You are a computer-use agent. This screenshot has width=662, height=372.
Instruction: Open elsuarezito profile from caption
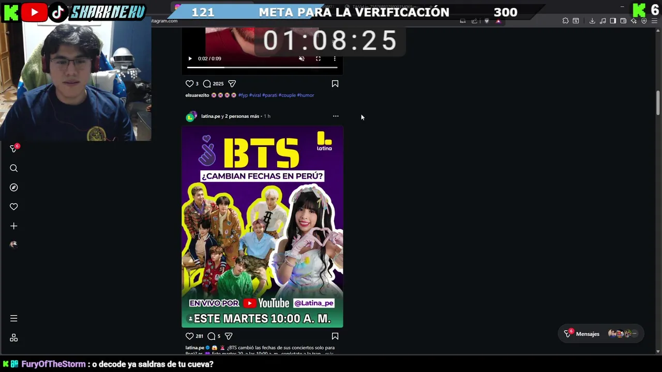(198, 95)
